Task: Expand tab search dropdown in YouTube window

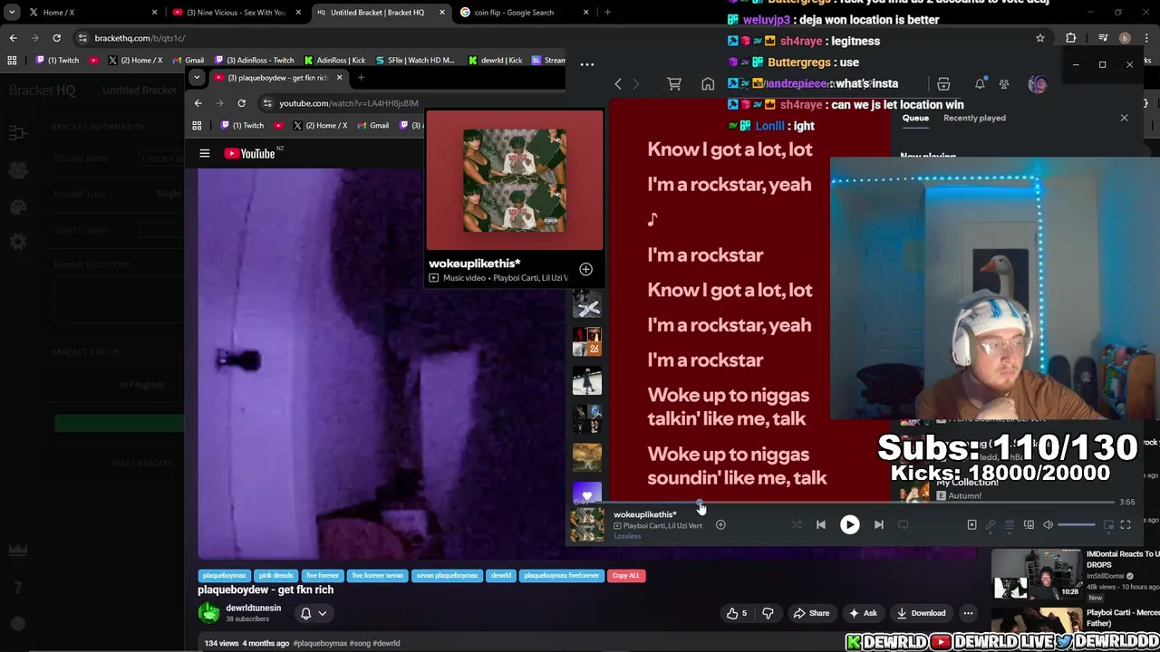Action: pos(197,78)
